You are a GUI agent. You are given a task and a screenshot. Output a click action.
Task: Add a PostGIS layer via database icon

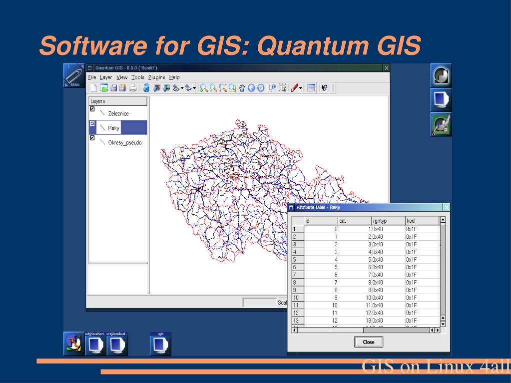[146, 87]
